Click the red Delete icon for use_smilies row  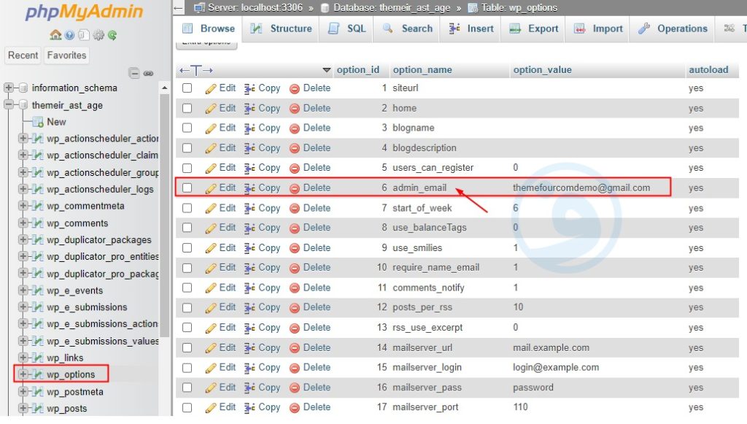(295, 249)
